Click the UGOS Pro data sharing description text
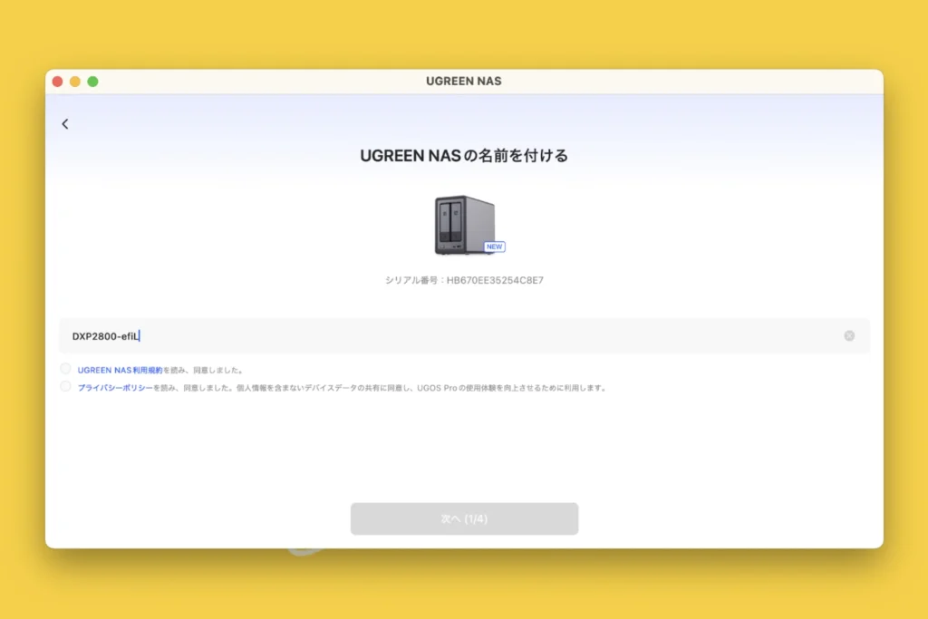 pos(453,388)
